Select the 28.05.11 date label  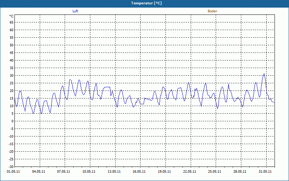click(x=240, y=171)
